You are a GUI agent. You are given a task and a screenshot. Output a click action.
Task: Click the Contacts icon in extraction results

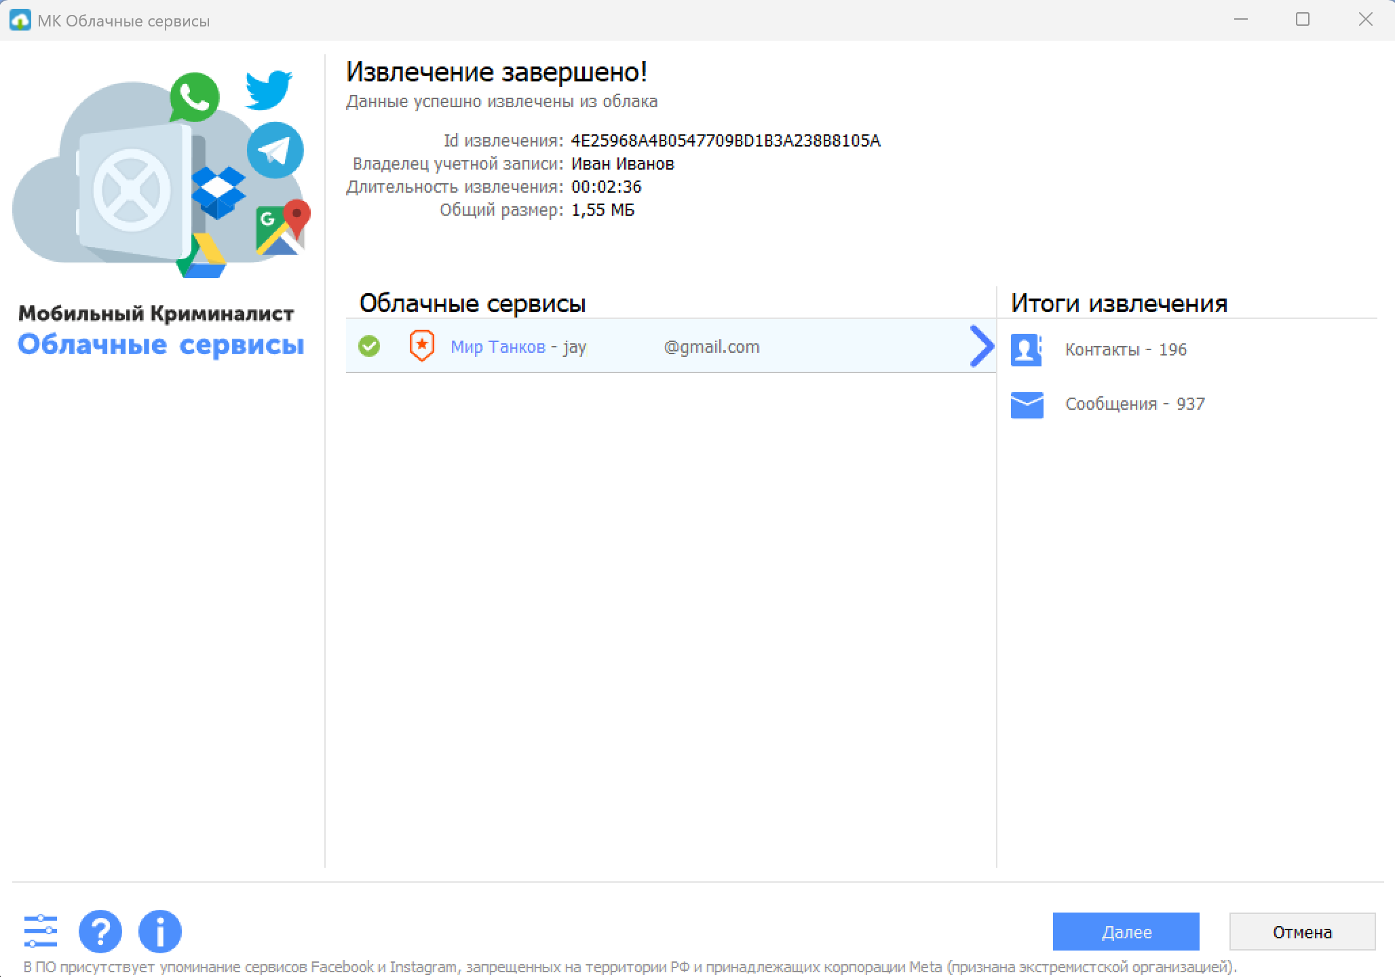pos(1027,349)
